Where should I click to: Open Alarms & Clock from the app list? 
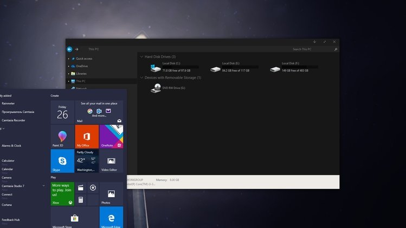click(x=11, y=146)
